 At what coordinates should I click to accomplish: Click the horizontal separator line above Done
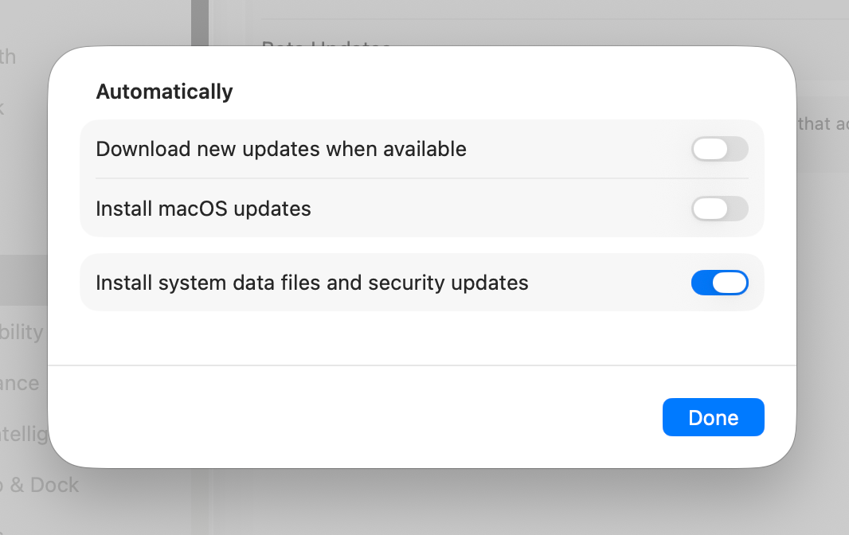pyautogui.click(x=422, y=365)
